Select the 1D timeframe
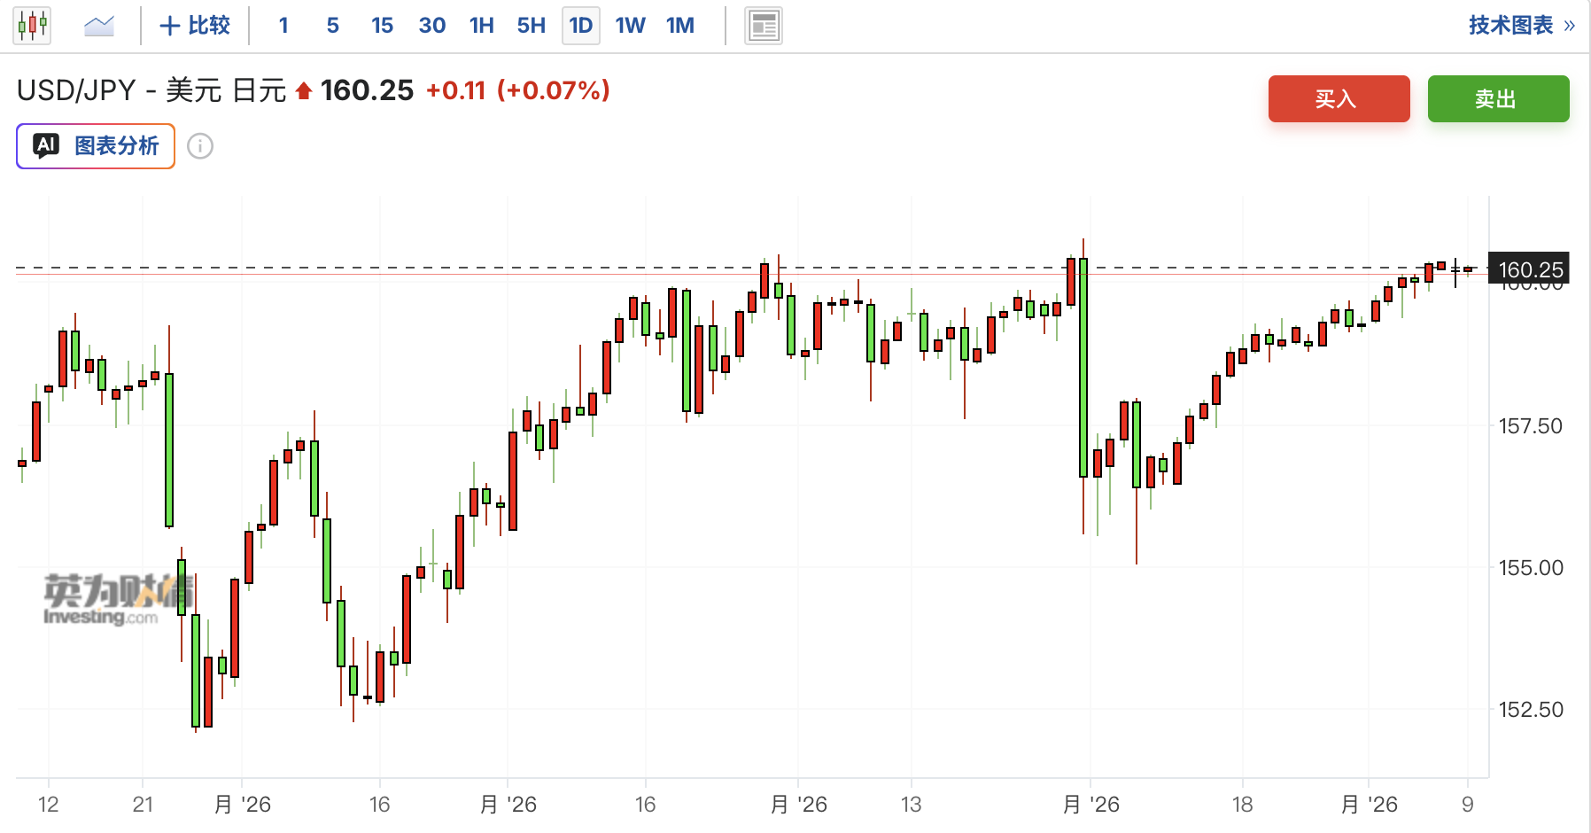Image resolution: width=1591 pixels, height=833 pixels. pos(581,26)
